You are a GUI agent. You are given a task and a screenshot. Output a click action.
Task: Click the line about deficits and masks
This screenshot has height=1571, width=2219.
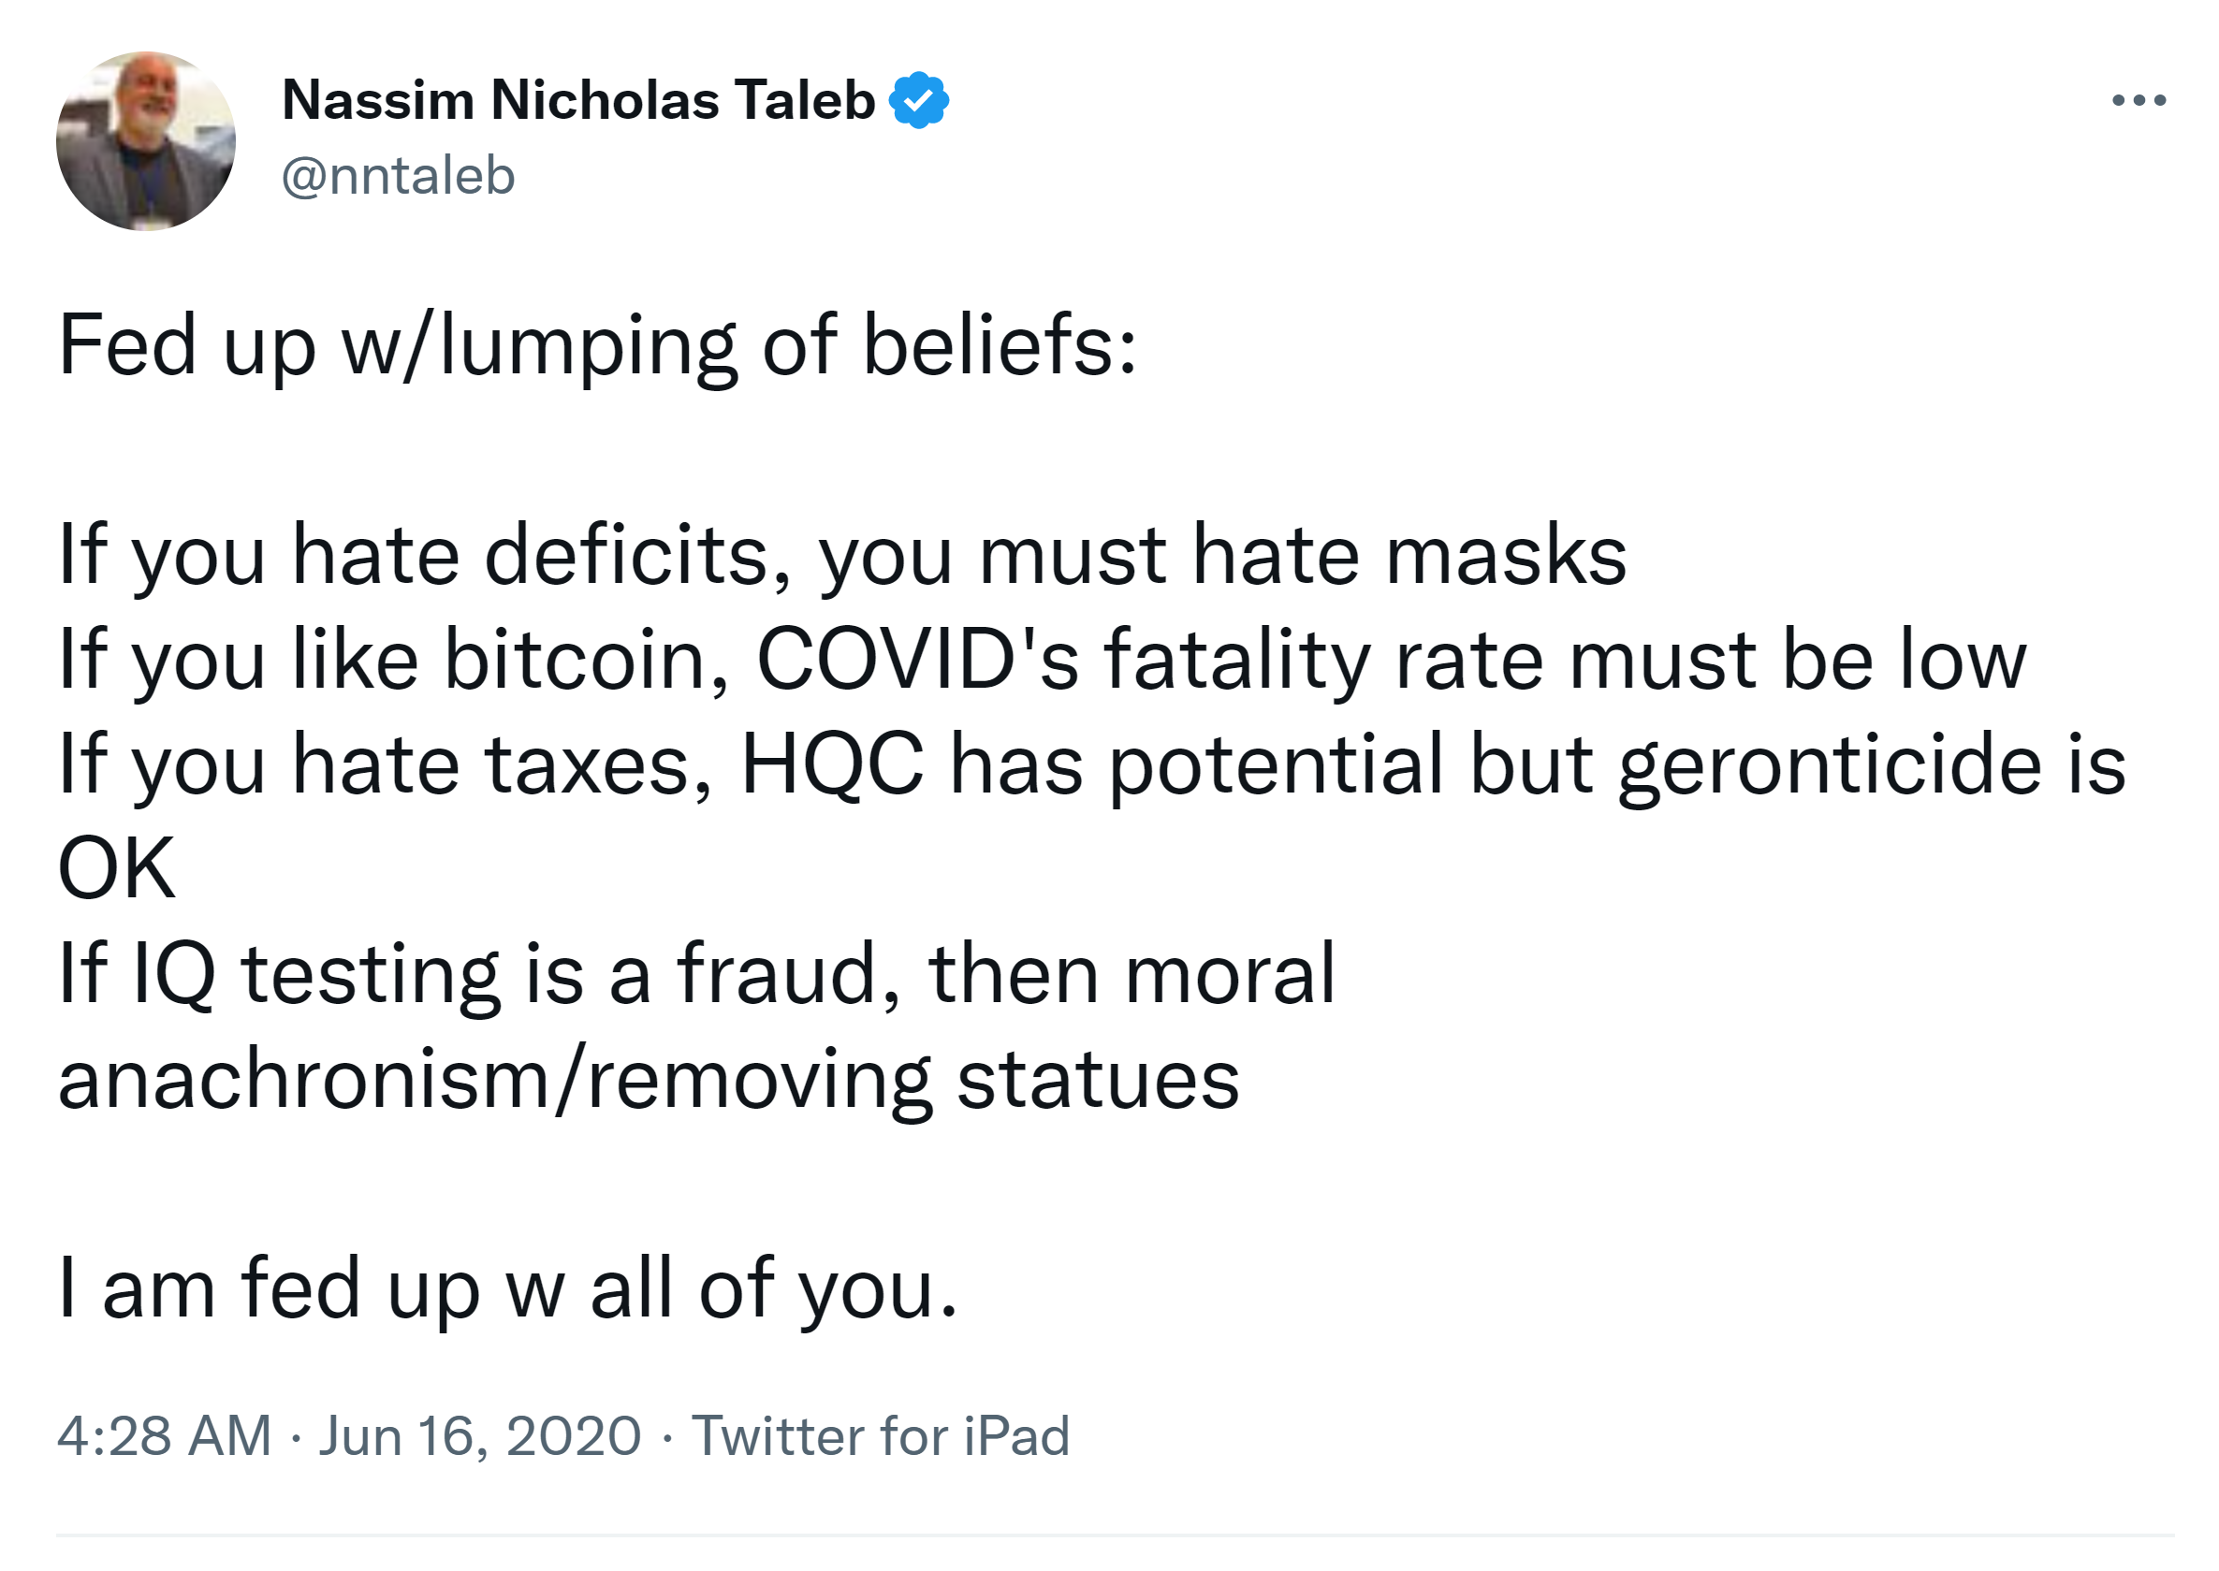[x=841, y=555]
